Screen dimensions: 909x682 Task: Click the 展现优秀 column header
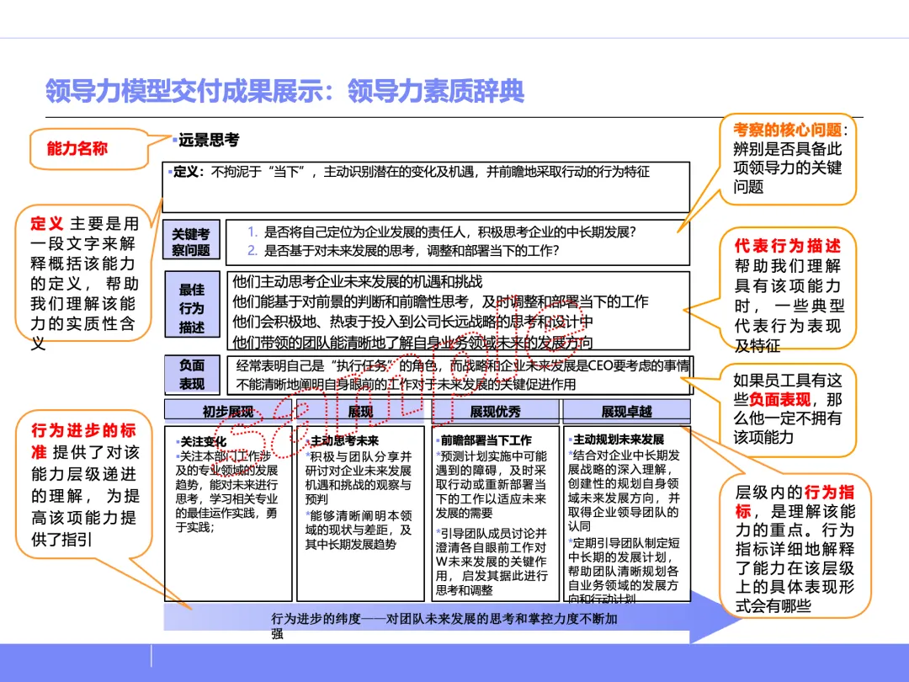pos(495,411)
